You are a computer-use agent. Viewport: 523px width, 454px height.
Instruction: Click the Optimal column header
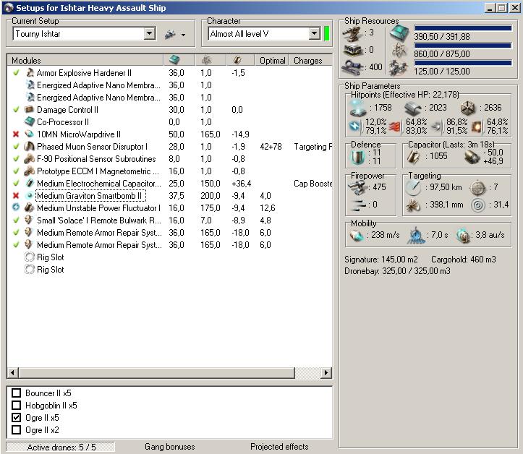tap(272, 61)
